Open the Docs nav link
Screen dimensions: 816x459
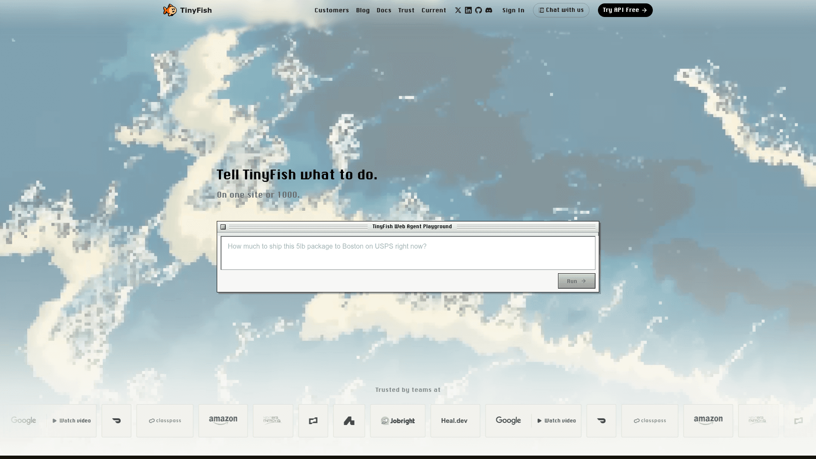(x=383, y=10)
